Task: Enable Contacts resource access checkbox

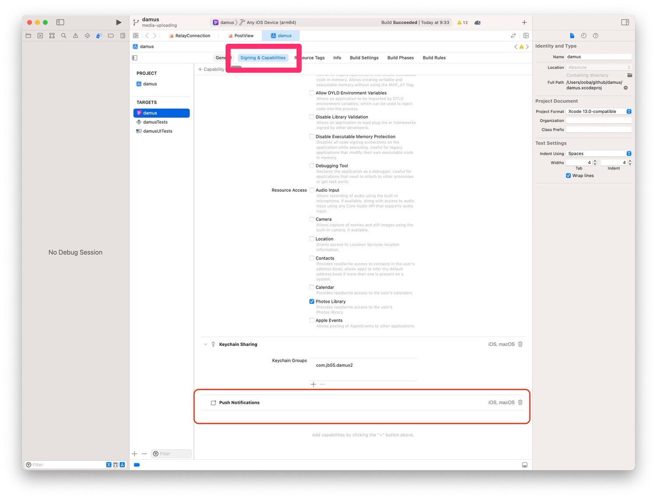Action: (312, 258)
